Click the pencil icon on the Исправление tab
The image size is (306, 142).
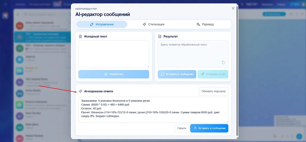(92, 25)
